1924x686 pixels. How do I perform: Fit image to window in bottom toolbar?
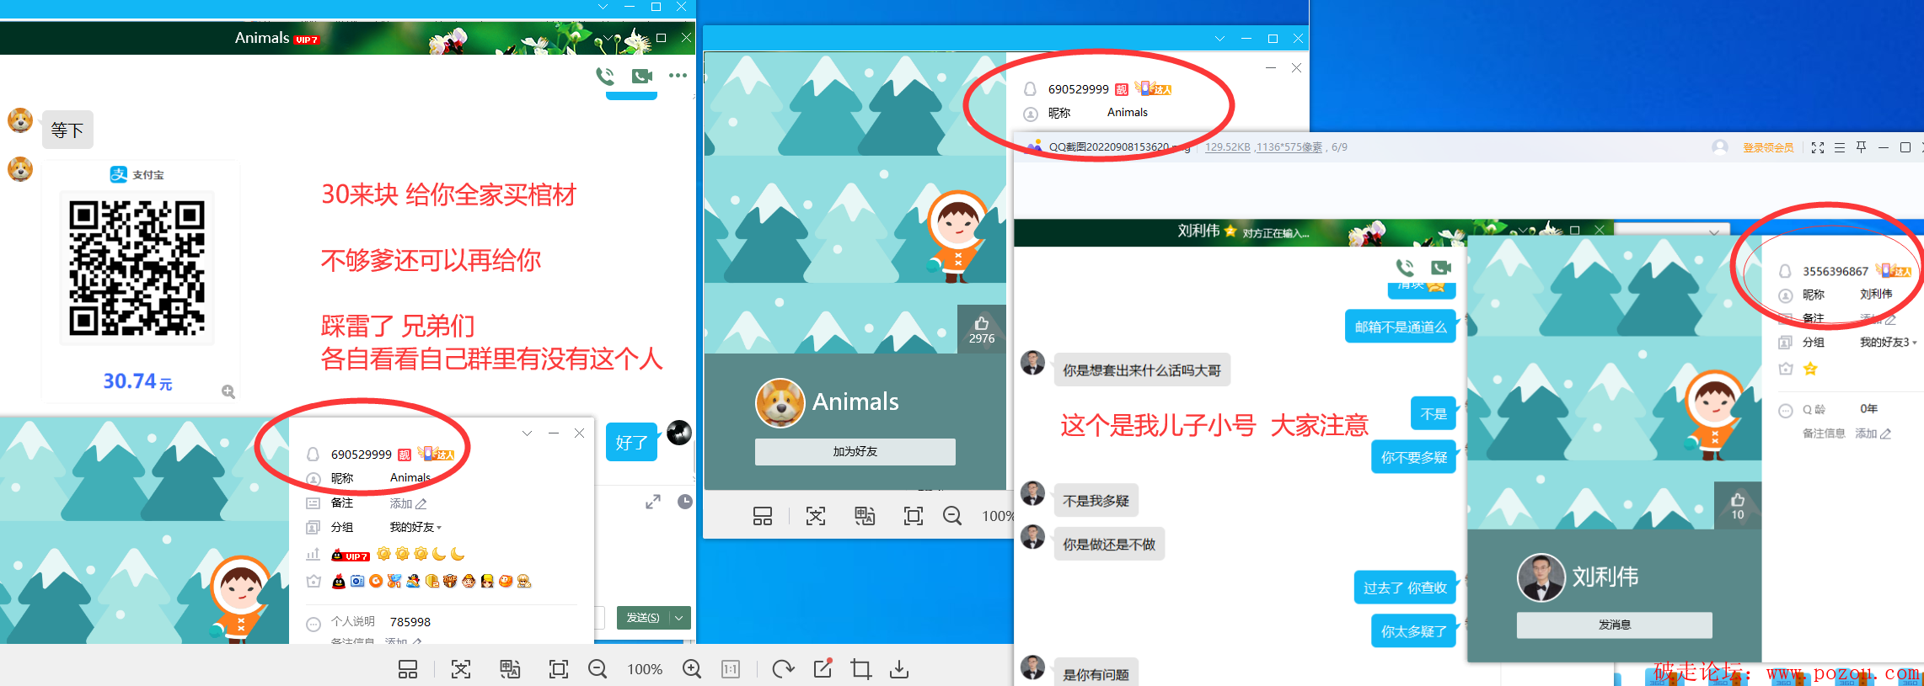(558, 669)
